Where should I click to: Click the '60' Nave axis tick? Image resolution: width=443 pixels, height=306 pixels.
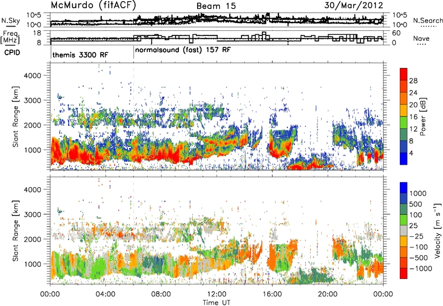point(396,33)
